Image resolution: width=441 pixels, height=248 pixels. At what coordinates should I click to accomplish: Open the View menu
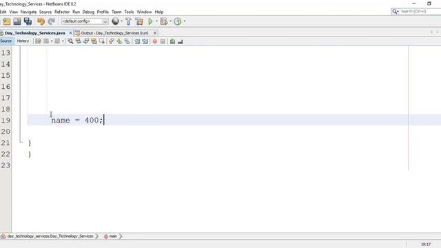tap(14, 12)
